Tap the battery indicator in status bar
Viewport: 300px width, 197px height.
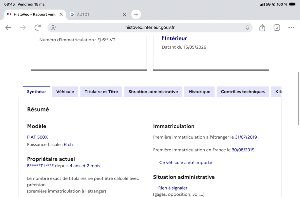pos(292,4)
